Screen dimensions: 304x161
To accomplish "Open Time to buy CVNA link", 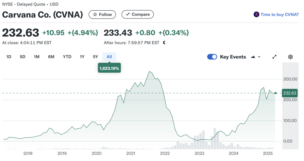I will 279,15.
